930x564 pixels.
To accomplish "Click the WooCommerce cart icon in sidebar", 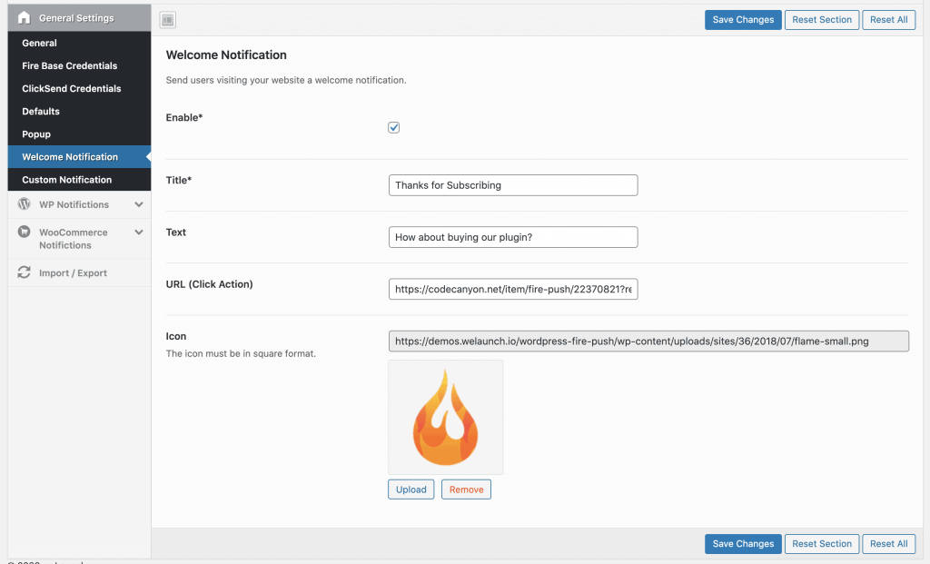I will 24,233.
